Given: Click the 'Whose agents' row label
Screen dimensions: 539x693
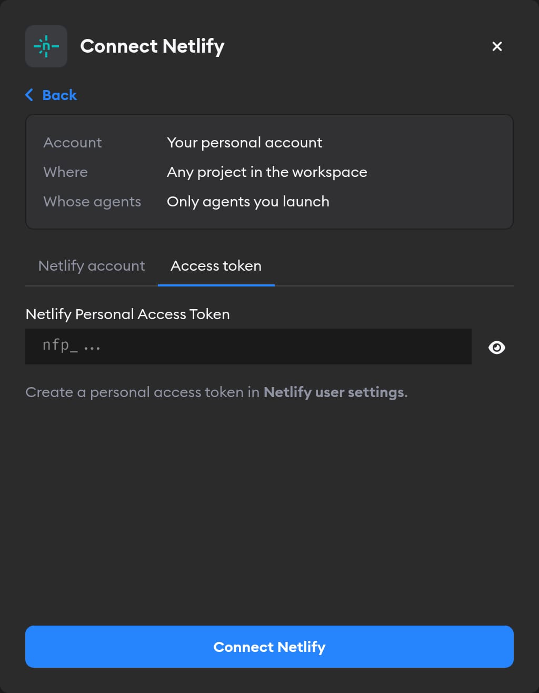Looking at the screenshot, I should click(x=92, y=202).
